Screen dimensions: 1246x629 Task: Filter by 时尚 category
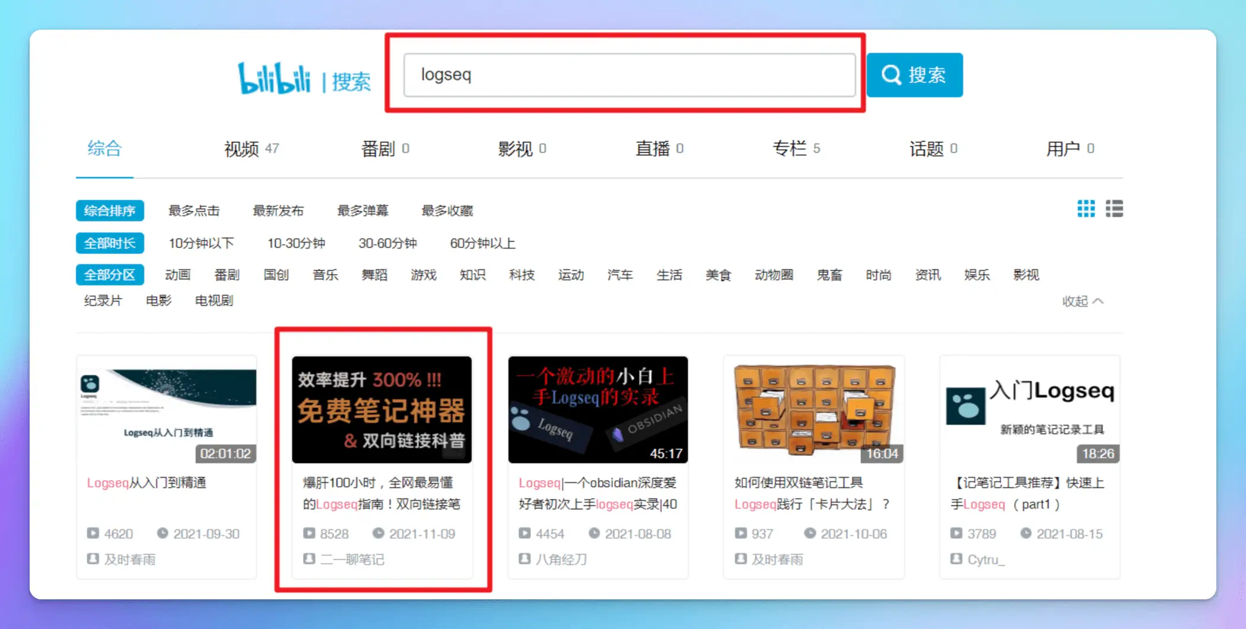point(879,275)
